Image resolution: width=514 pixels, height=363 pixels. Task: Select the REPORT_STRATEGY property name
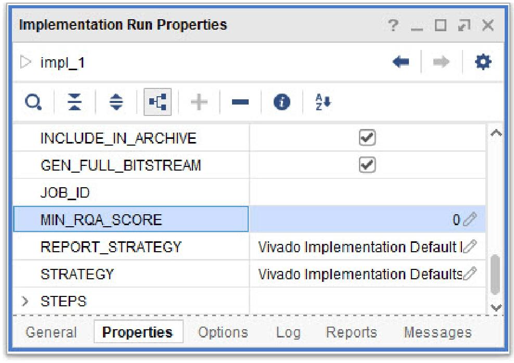coord(111,247)
